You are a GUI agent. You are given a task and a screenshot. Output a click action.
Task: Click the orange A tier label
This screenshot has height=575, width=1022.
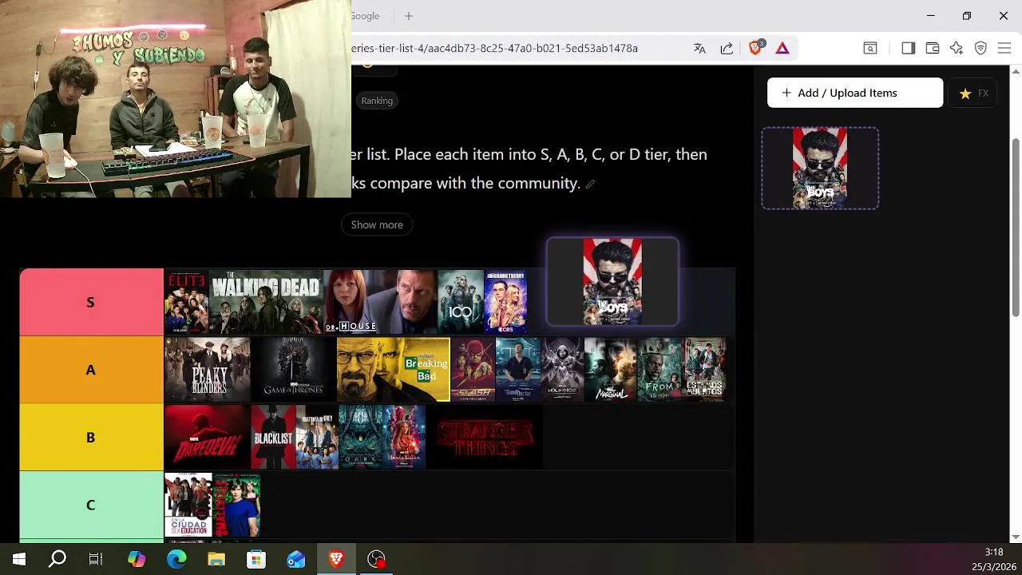[91, 370]
